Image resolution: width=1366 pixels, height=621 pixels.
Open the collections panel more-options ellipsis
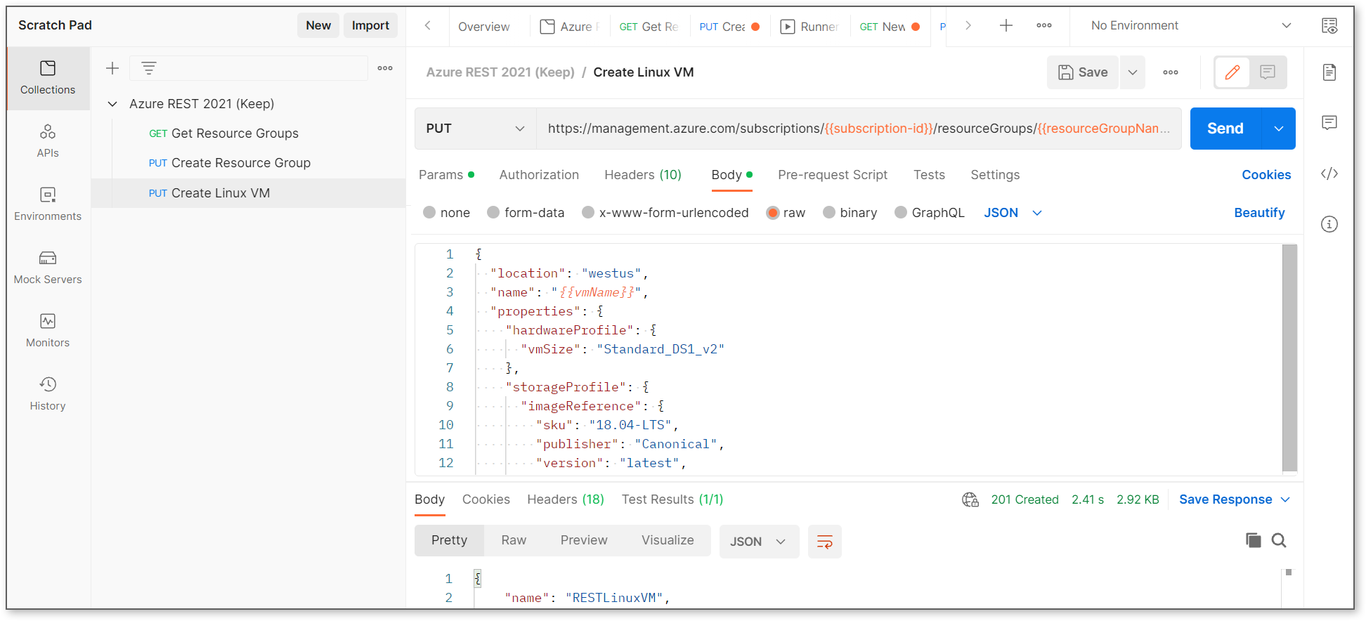coord(385,68)
